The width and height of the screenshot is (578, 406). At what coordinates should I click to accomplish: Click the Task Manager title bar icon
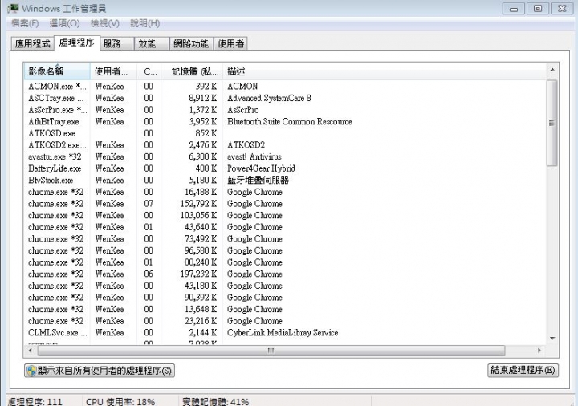pos(13,8)
